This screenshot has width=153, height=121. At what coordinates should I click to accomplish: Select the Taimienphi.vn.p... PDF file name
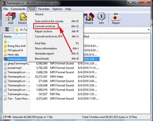tap(19, 94)
